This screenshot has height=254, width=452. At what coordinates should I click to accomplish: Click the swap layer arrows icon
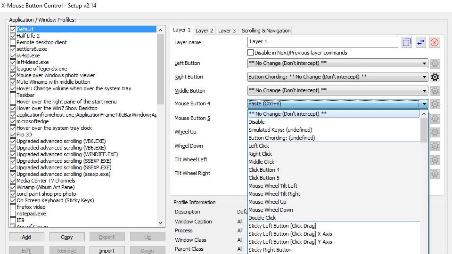pyautogui.click(x=421, y=42)
